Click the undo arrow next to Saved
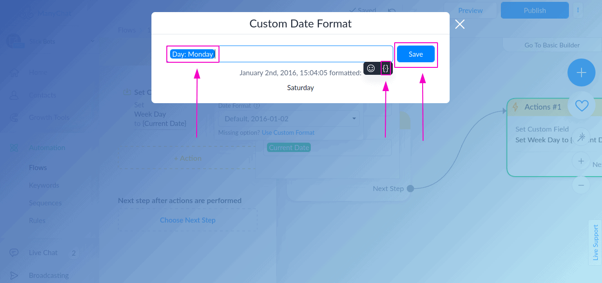This screenshot has height=283, width=602. coord(392,11)
